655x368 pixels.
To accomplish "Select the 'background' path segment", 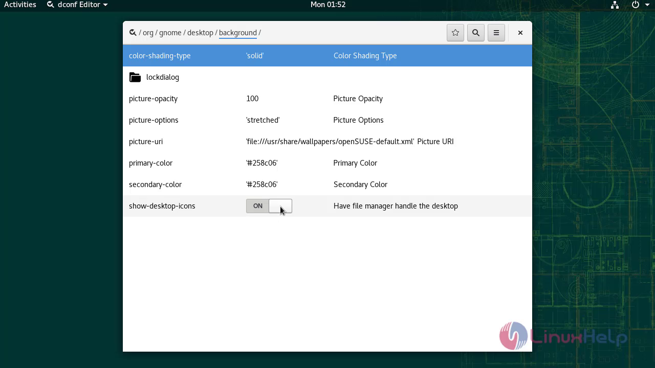I will 238,33.
